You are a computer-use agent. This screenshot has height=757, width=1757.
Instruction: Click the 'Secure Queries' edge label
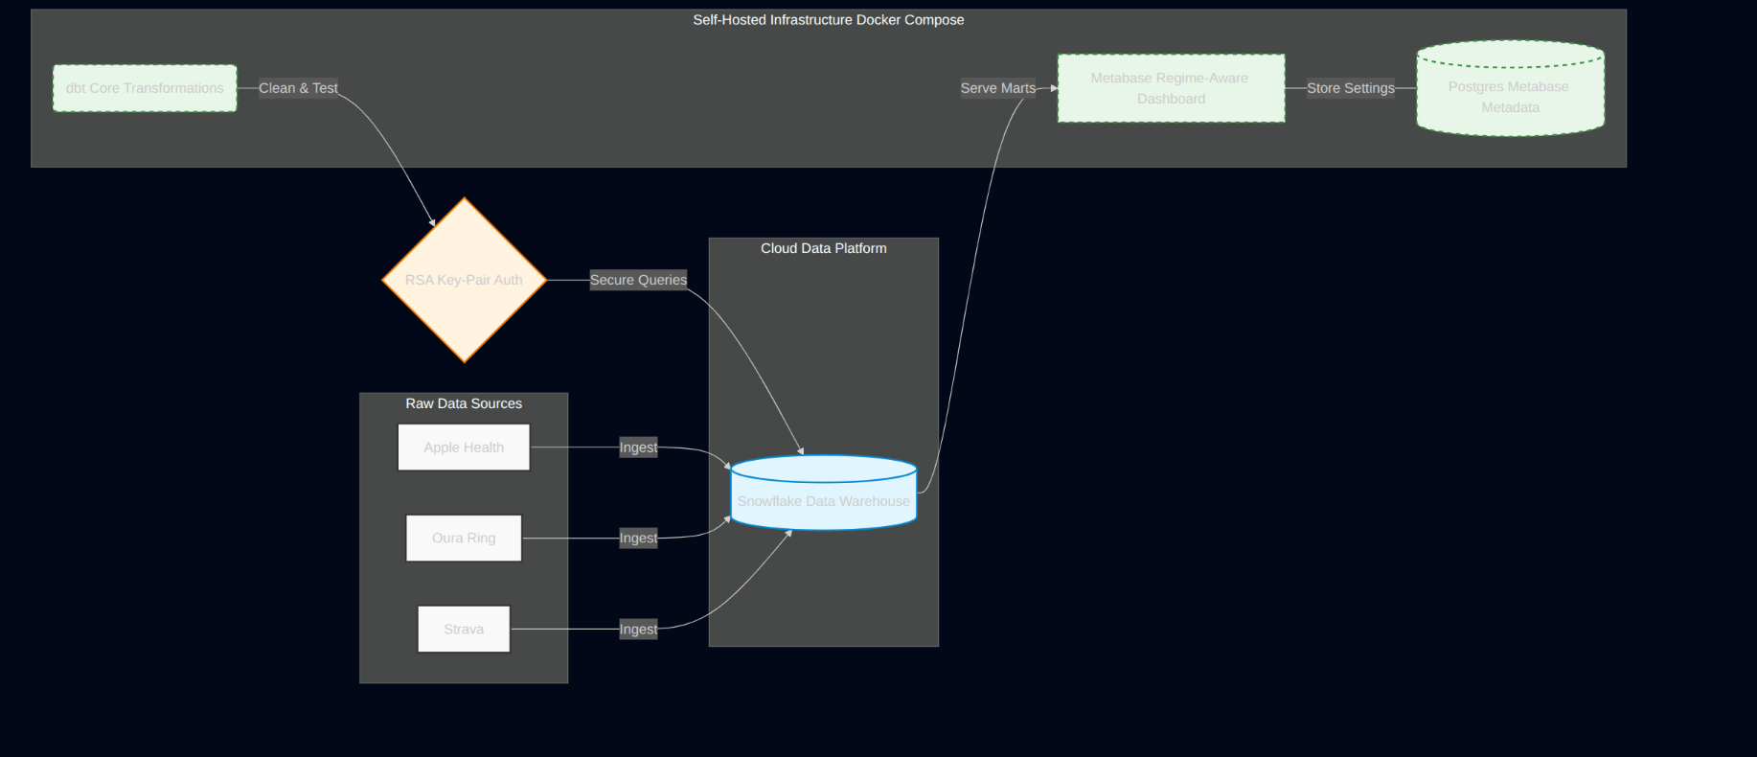[638, 280]
